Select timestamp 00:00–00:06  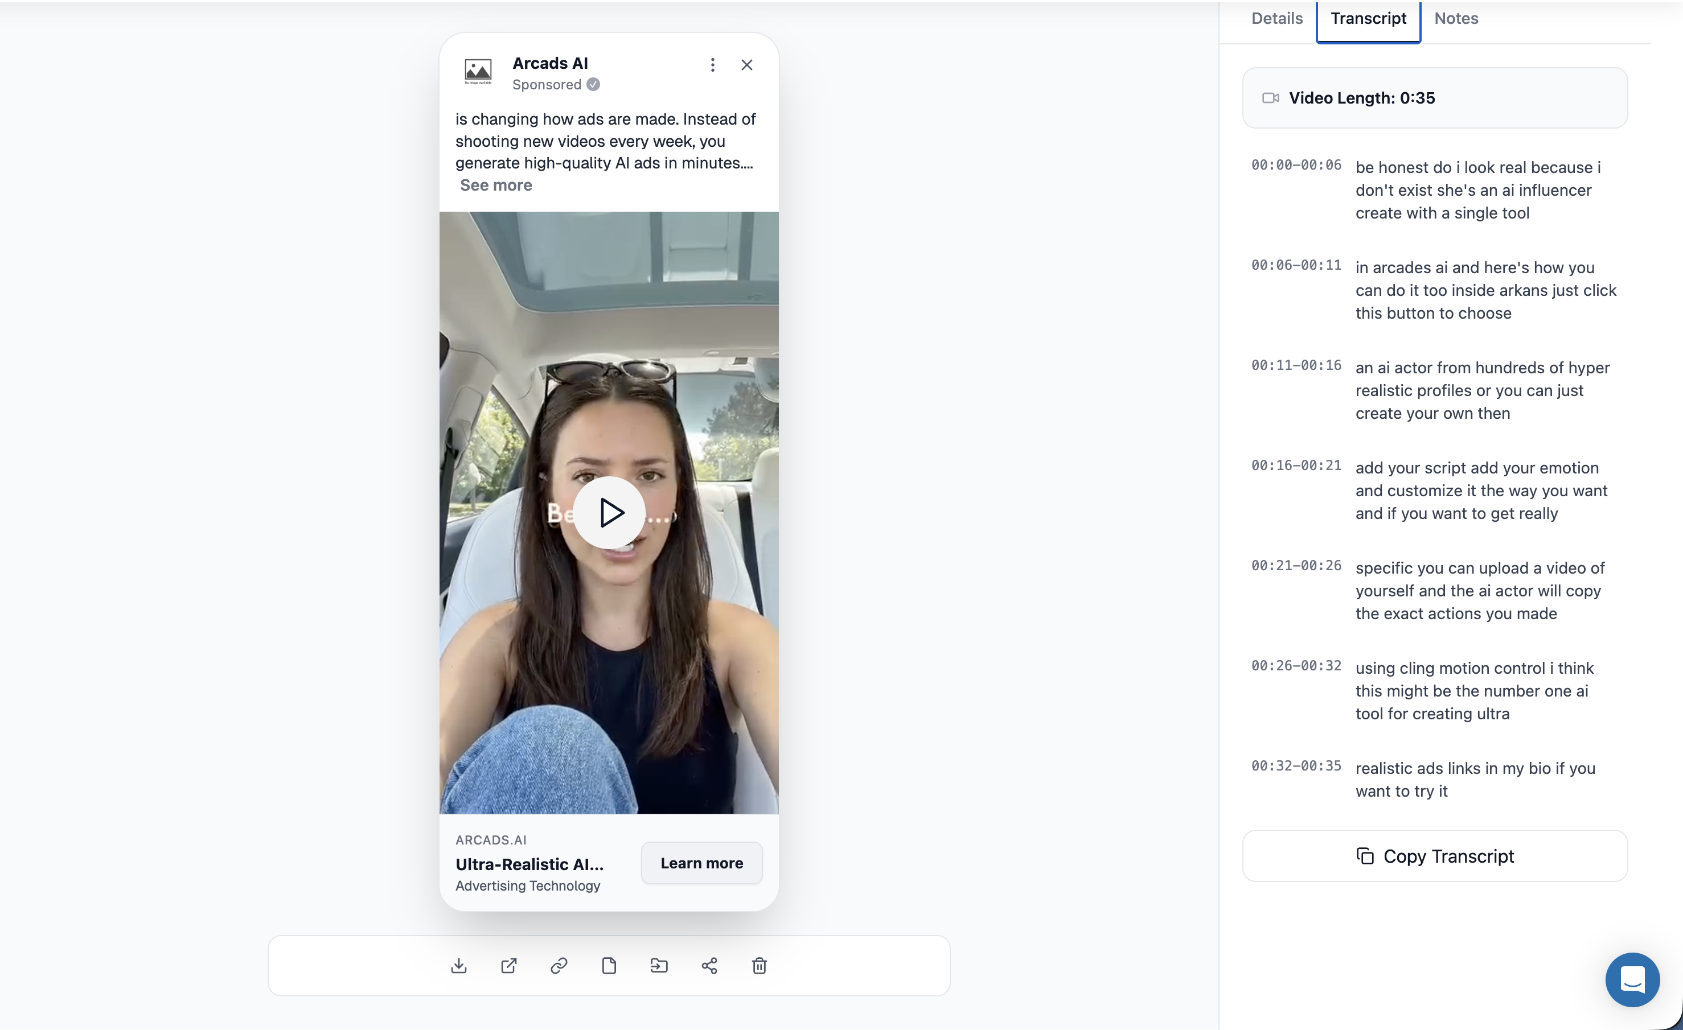[x=1296, y=165]
